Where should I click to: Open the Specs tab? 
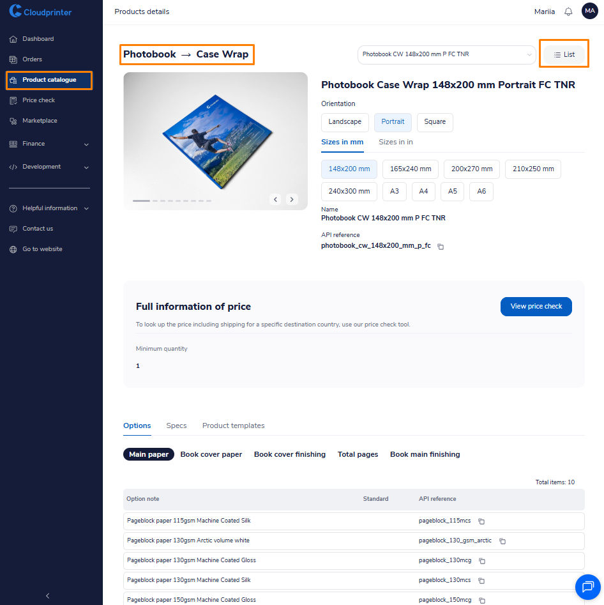176,425
